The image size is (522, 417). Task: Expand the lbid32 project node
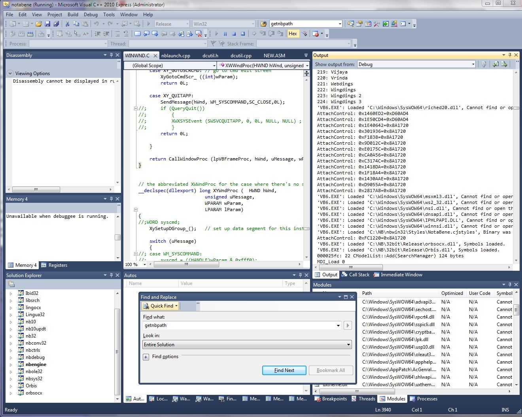coord(11,293)
